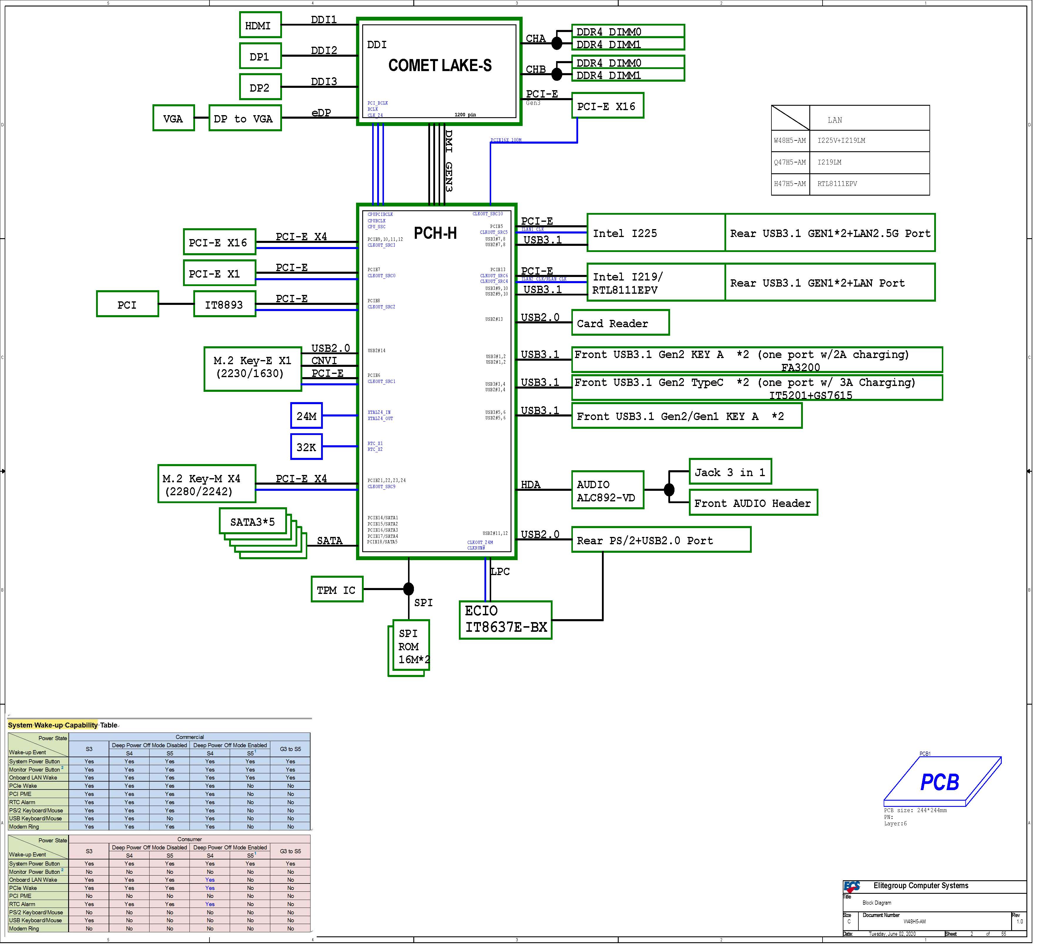This screenshot has height=944, width=1037.
Task: Select the Front USB3.1 Gen2 TypeC block
Action: [x=757, y=388]
